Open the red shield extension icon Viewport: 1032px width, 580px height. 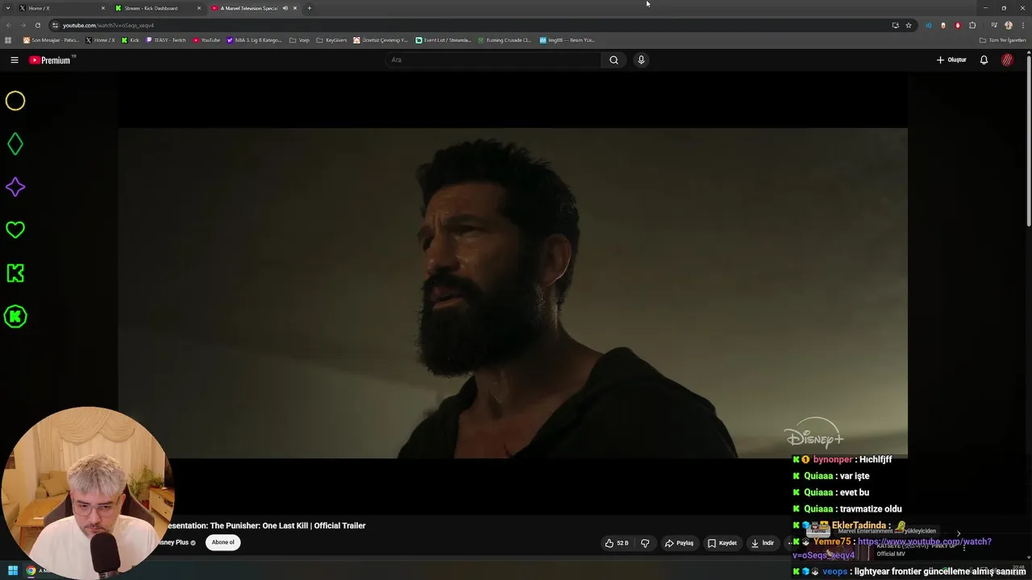tap(958, 25)
